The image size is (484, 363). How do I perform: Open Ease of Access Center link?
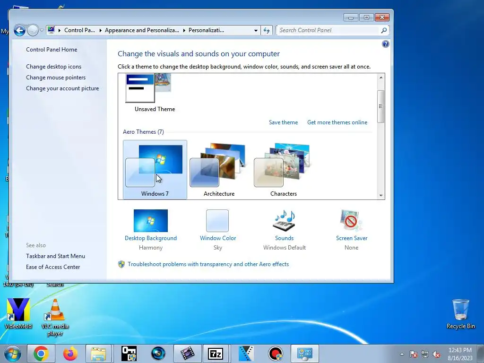(53, 267)
